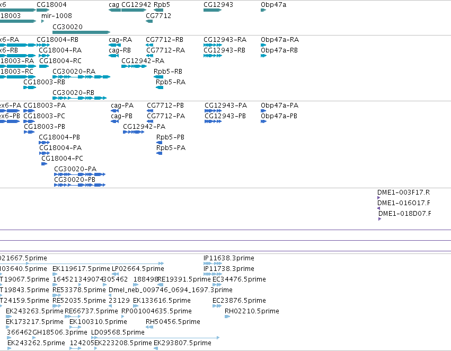Select transcript Obp47a-RA
The image size is (451, 351).
coord(280,40)
